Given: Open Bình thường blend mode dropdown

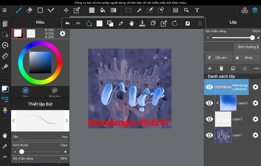Looking at the screenshot, I should [x=247, y=47].
